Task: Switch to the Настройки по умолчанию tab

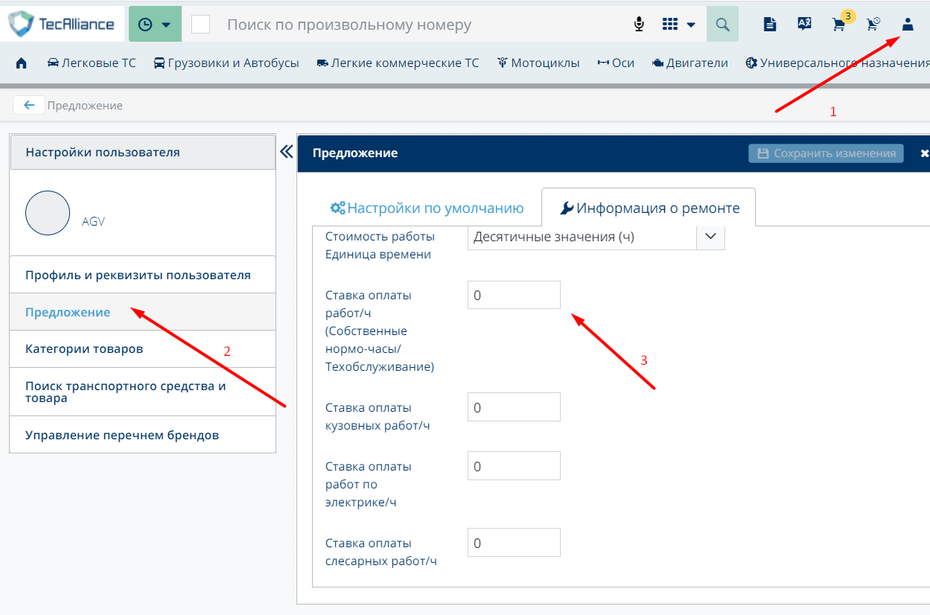Action: pos(427,208)
